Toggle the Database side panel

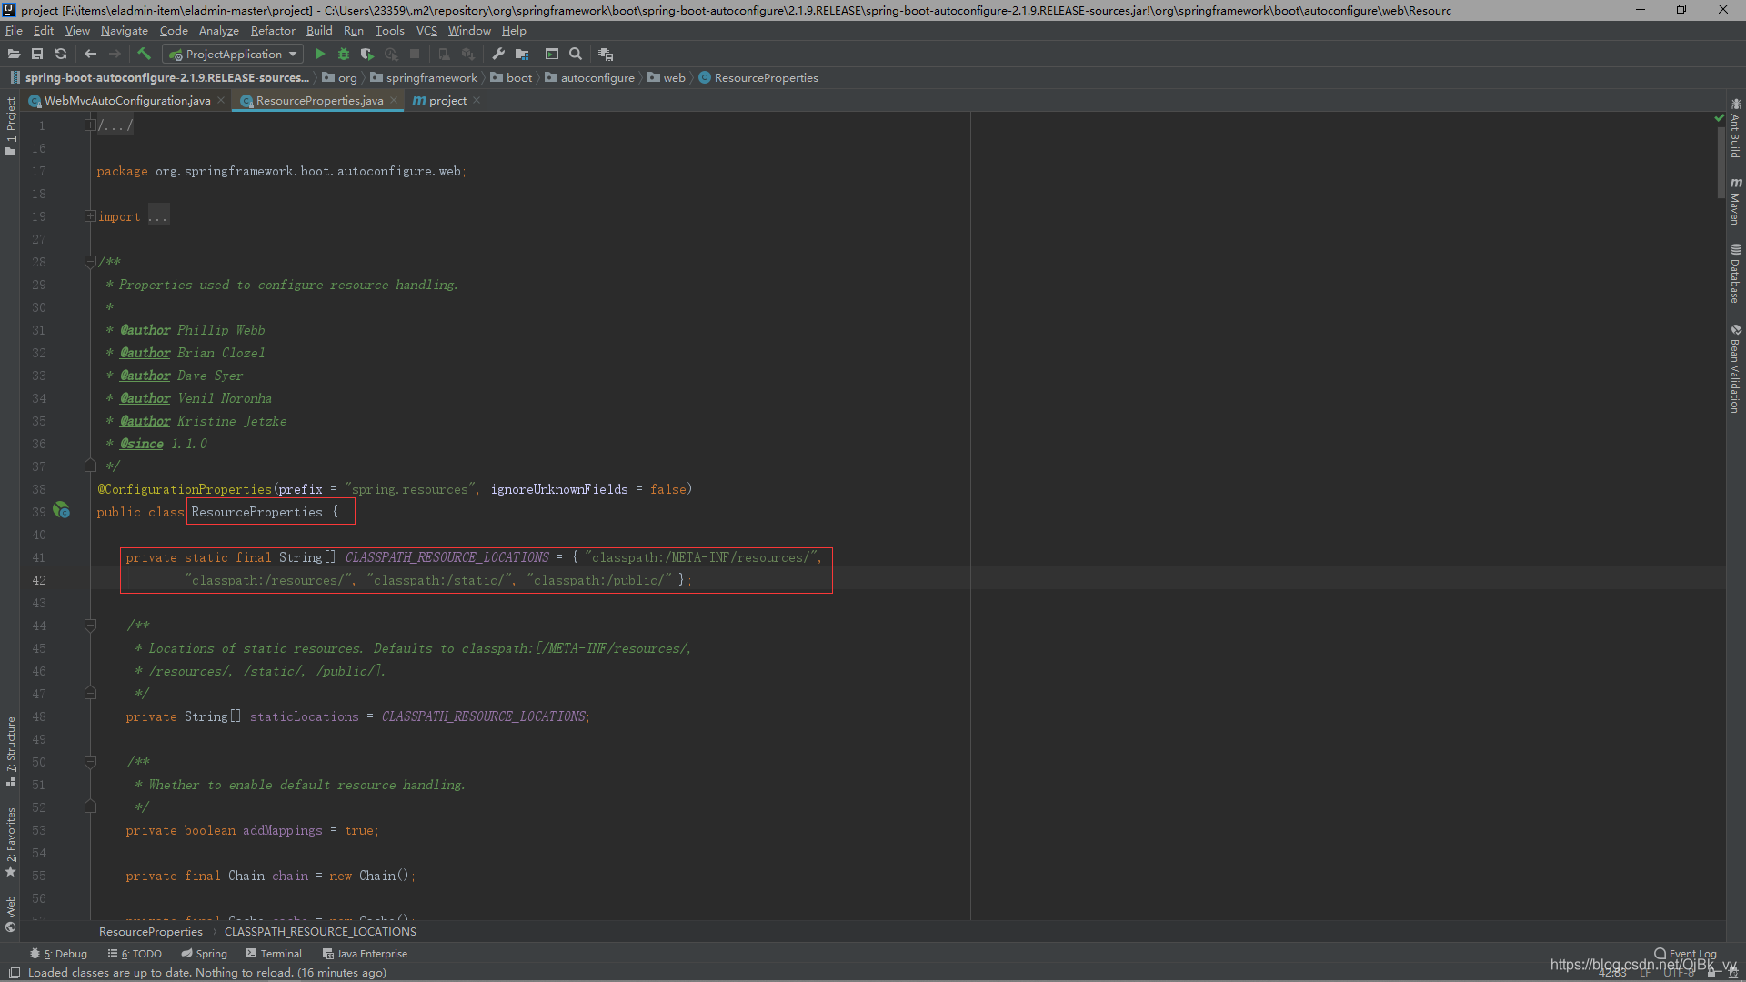1735,274
